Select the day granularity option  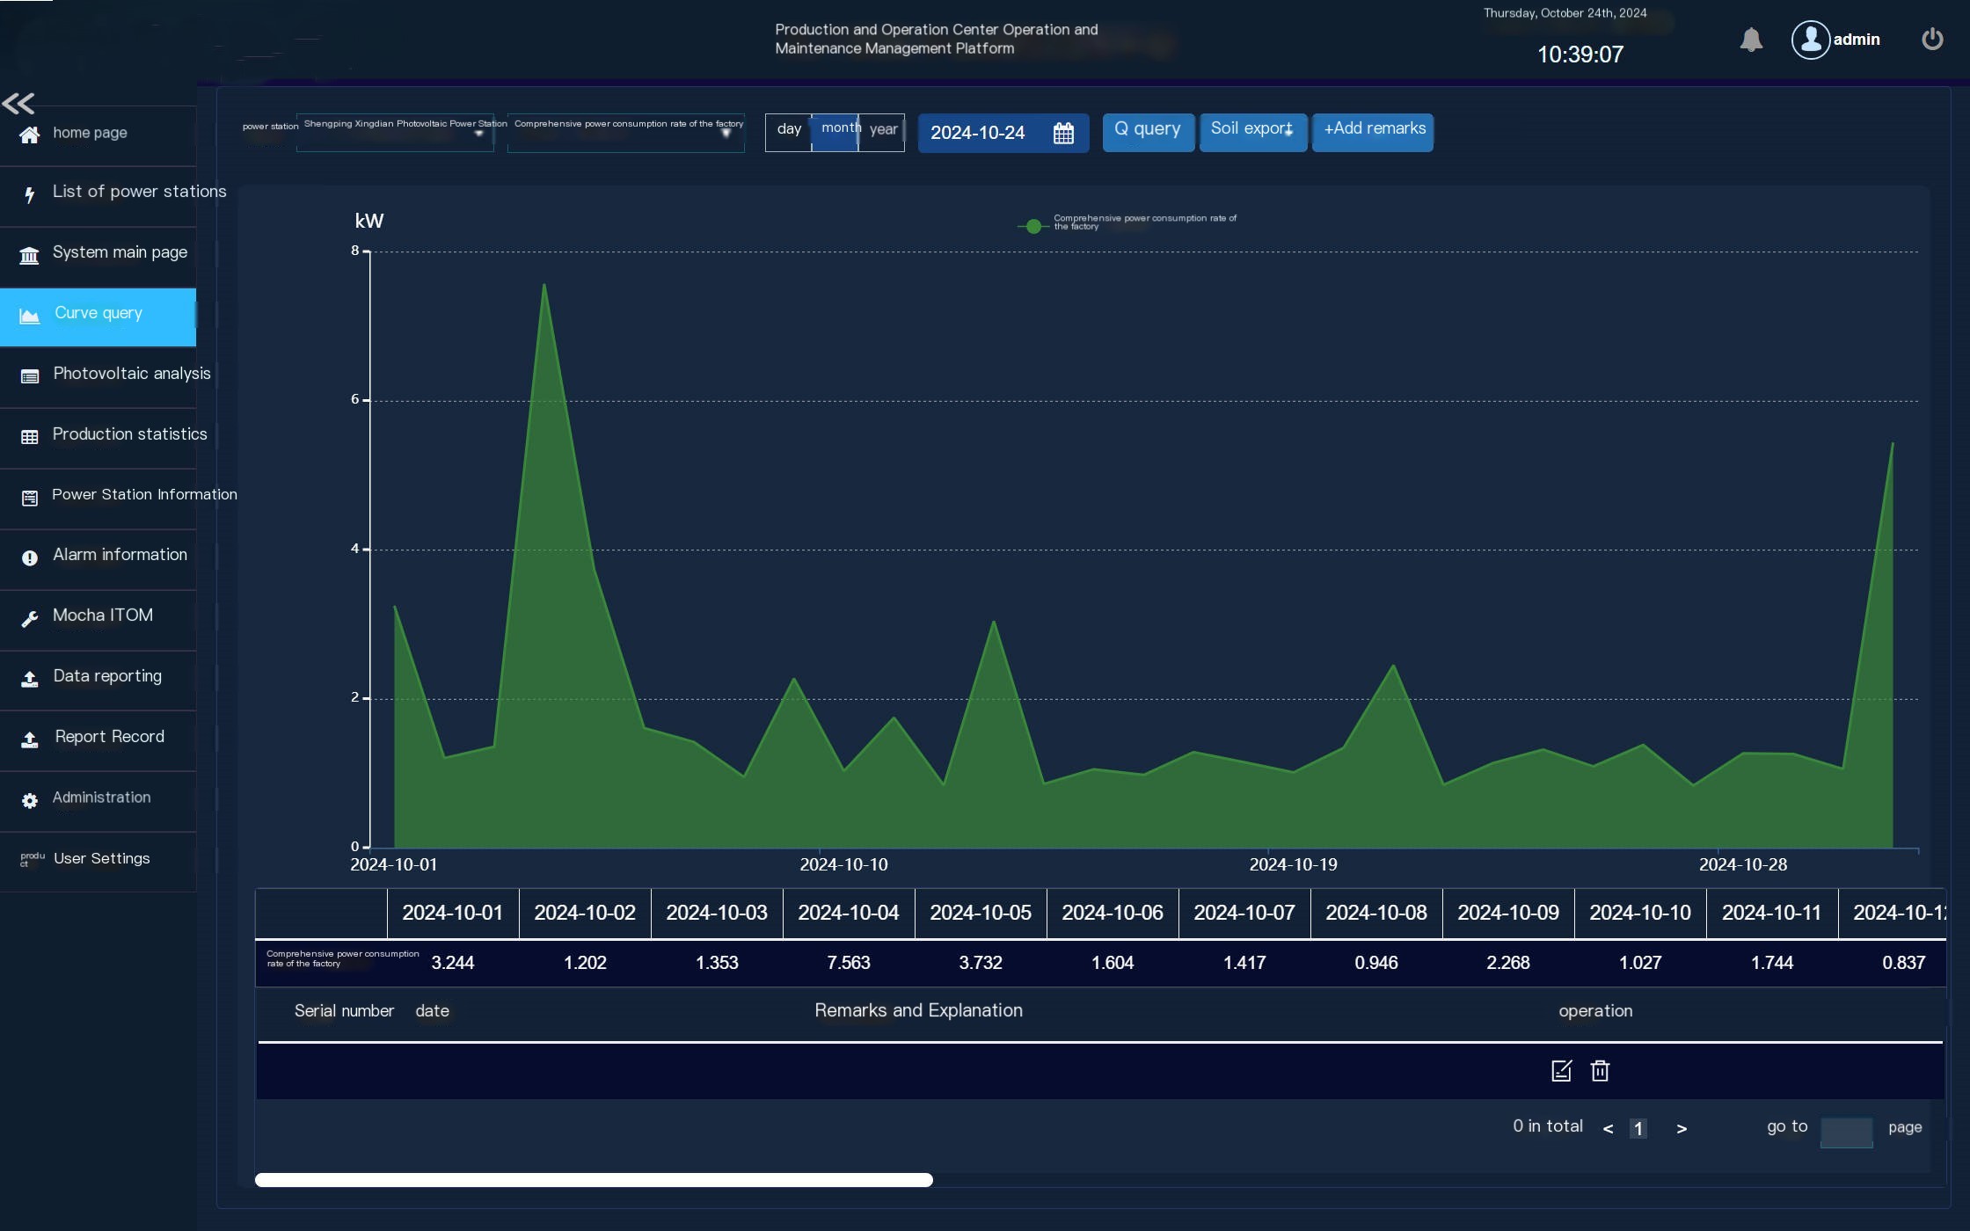(x=789, y=130)
